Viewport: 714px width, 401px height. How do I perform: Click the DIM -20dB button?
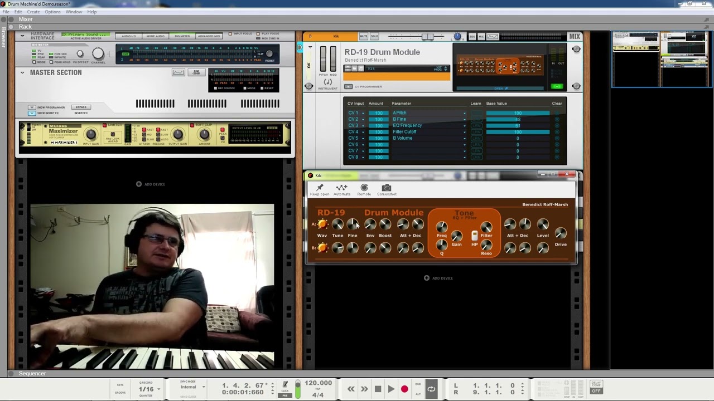(x=196, y=72)
